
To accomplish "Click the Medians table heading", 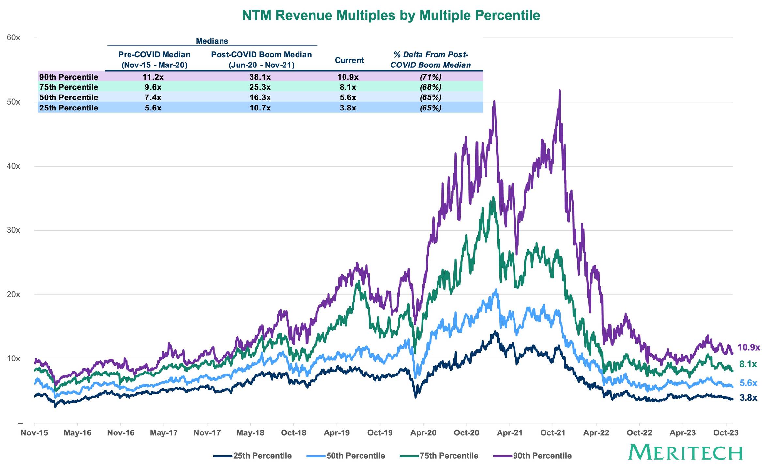I will (x=212, y=41).
